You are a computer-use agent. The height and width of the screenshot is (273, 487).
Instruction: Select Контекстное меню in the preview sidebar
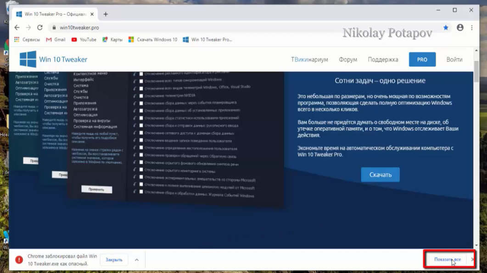pyautogui.click(x=90, y=74)
